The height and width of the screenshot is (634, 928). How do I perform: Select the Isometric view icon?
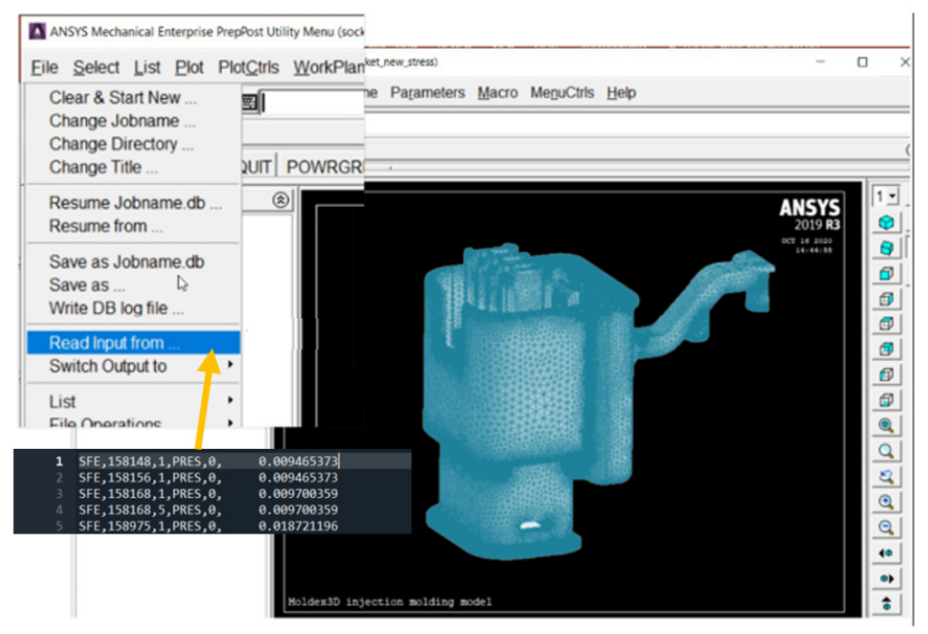886,223
